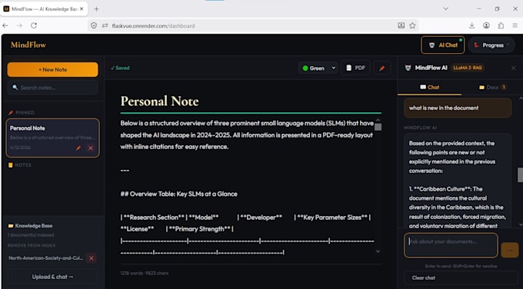
Task: Create a note with New Note button
Action: [53, 70]
